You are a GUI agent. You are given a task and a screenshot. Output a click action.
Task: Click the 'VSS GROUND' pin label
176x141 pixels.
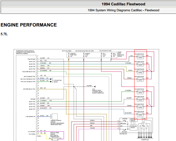pos(32,132)
